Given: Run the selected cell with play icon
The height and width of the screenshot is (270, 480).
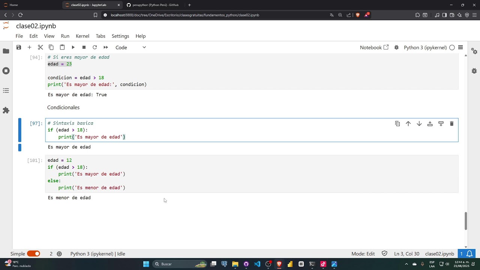Looking at the screenshot, I should click(x=73, y=47).
